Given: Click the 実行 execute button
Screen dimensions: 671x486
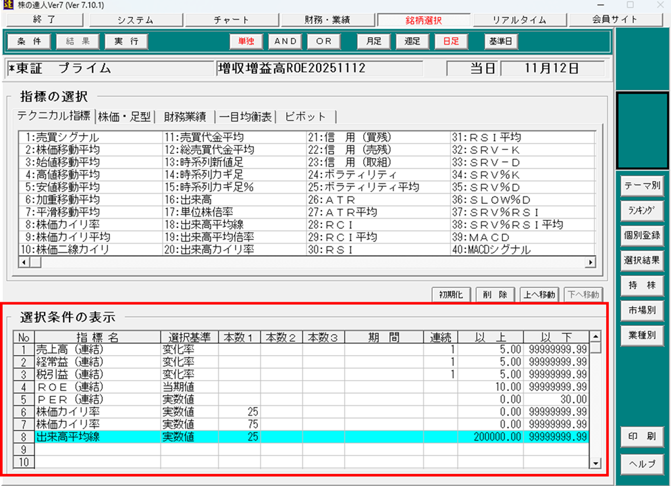Looking at the screenshot, I should click(126, 41).
